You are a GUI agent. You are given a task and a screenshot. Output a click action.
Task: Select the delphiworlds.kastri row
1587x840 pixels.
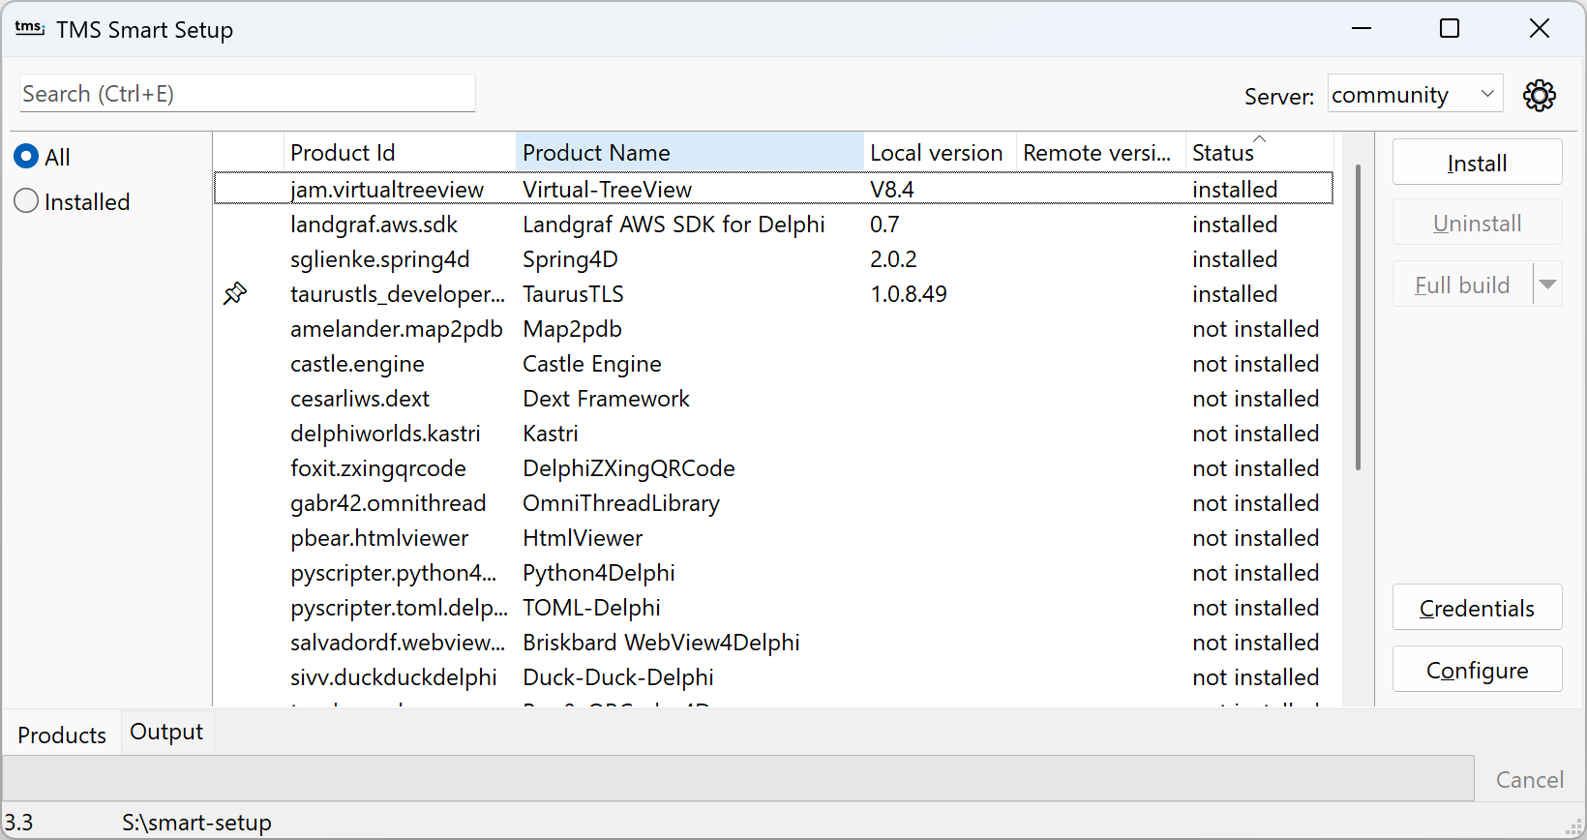[x=773, y=433]
